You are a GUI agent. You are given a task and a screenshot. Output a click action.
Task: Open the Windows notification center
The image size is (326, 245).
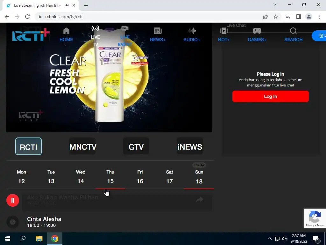316,239
